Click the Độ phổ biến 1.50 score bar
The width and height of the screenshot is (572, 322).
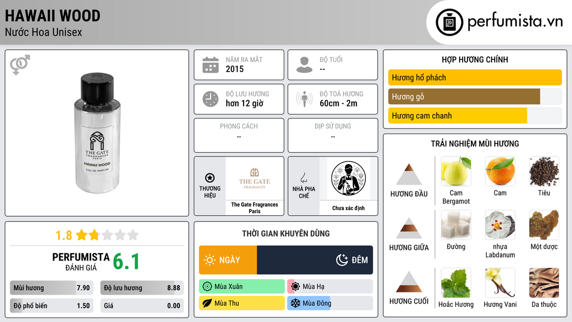point(51,306)
